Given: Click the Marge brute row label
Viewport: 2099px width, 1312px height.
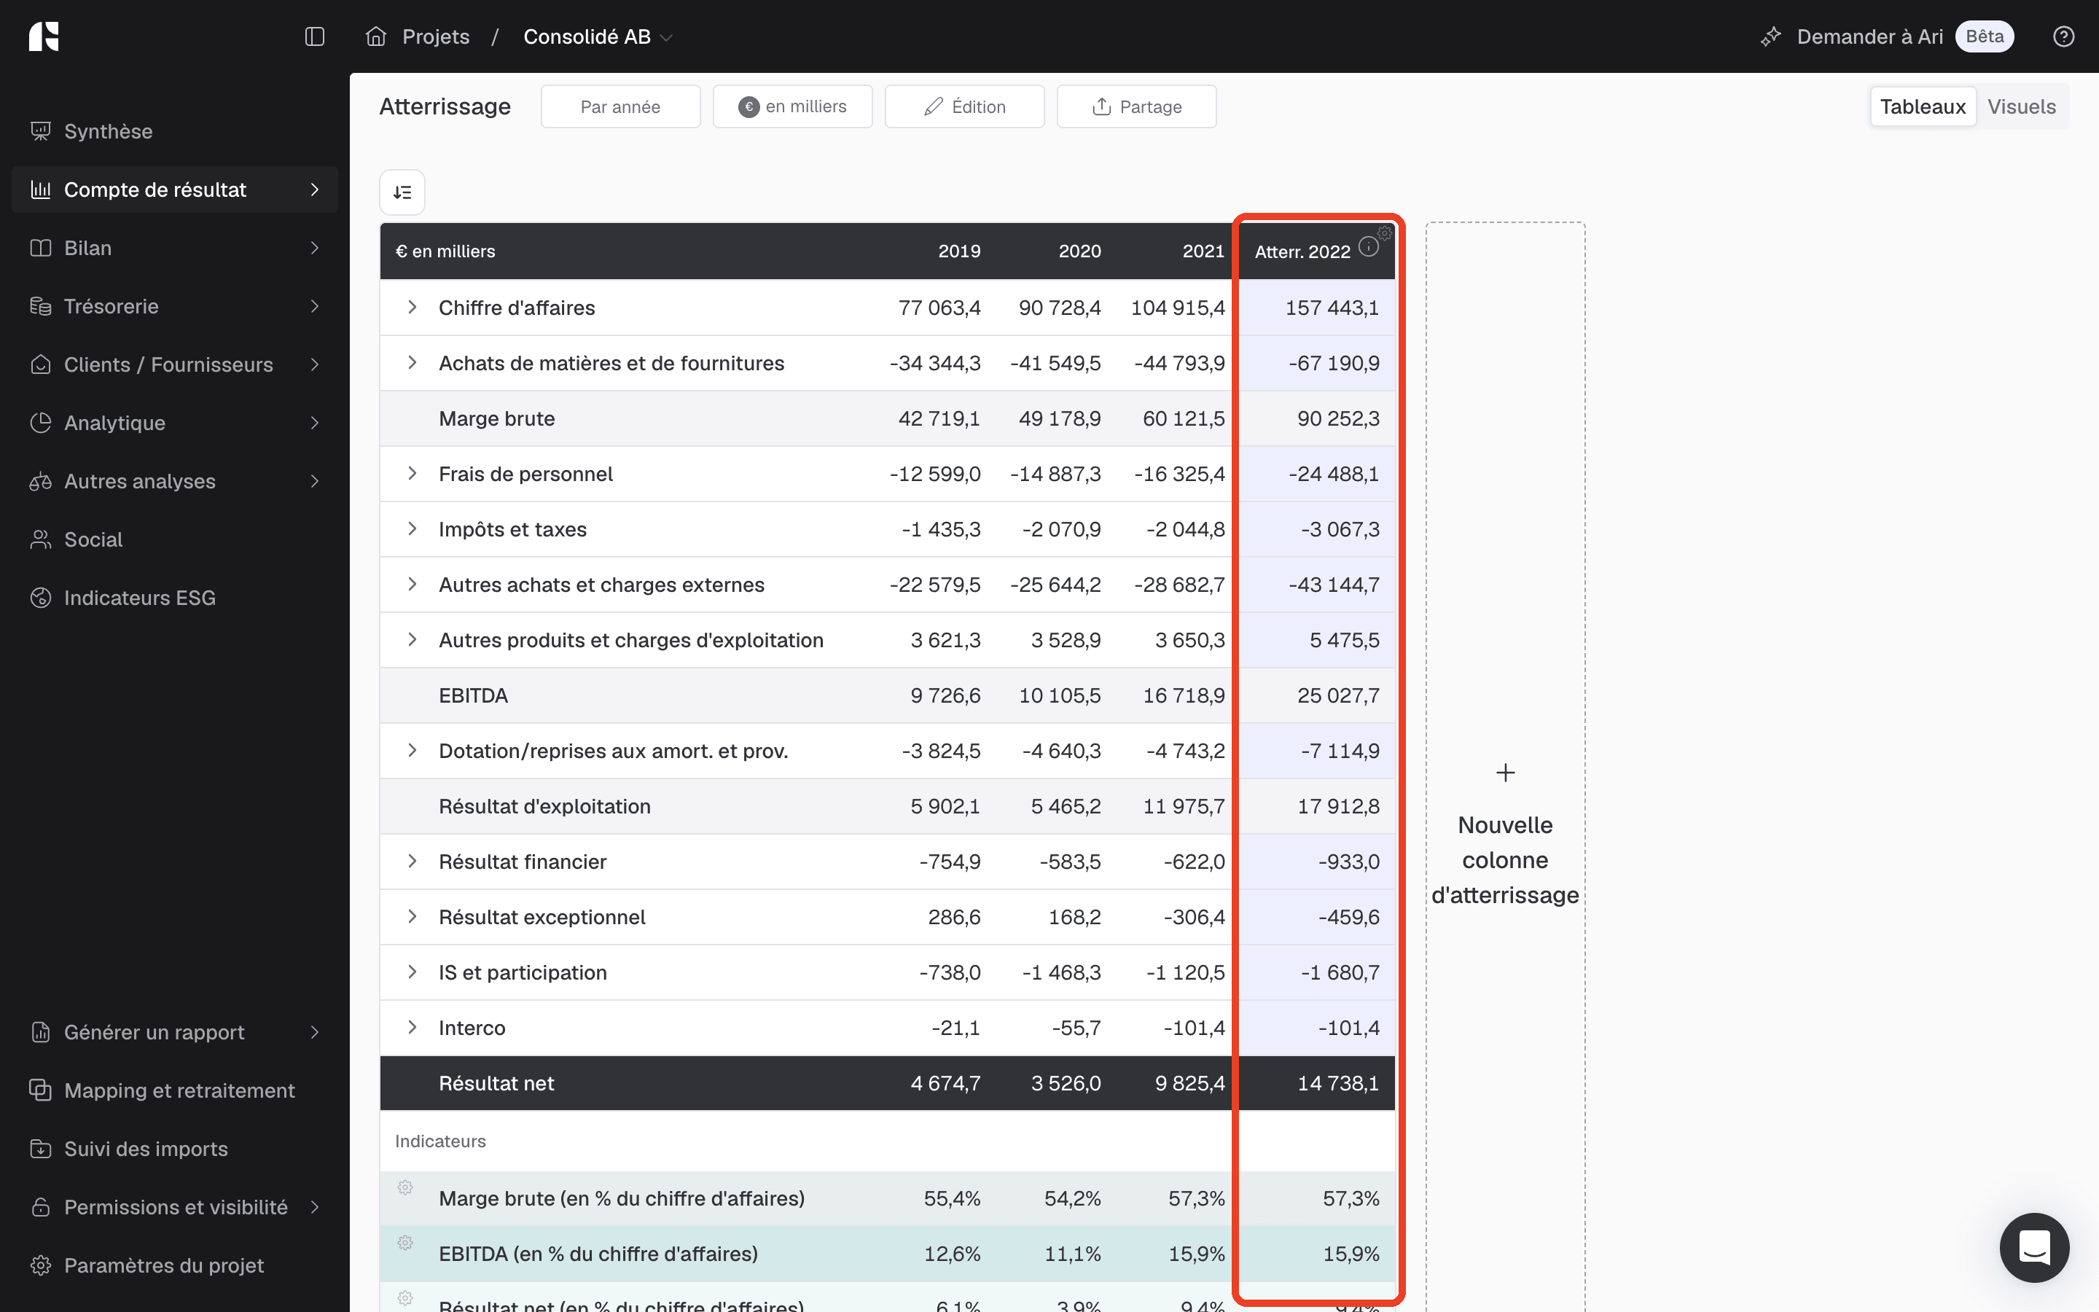Looking at the screenshot, I should (x=497, y=418).
